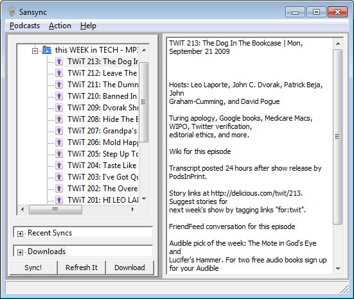Click the podcast icon beside TWiT 210
The image size is (354, 299).
59,96
